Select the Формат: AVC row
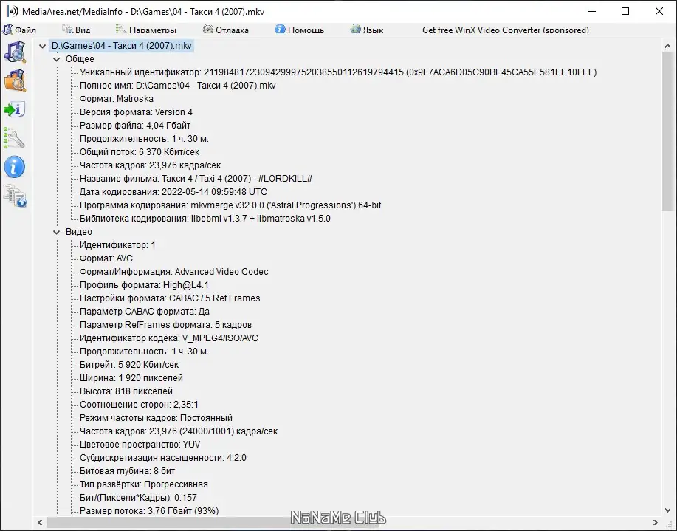 click(x=106, y=258)
